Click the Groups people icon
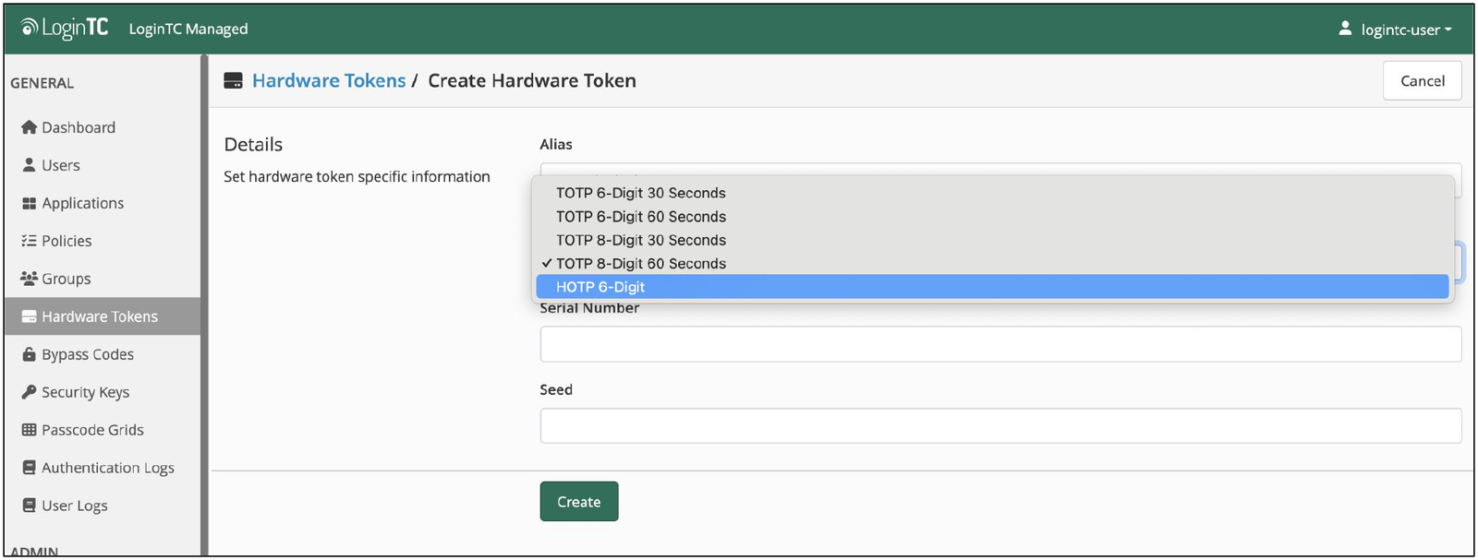 click(29, 279)
